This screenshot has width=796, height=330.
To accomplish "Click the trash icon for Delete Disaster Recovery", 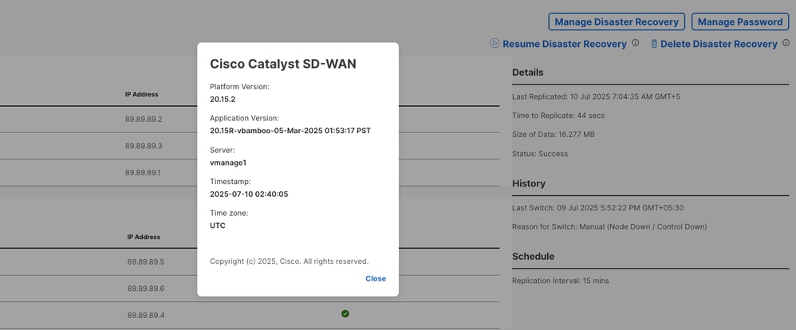I will [x=654, y=44].
